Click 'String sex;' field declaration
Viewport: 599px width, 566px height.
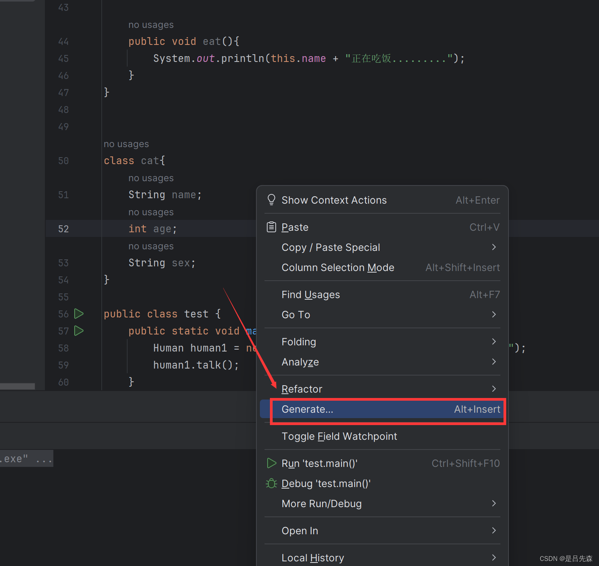pyautogui.click(x=162, y=263)
